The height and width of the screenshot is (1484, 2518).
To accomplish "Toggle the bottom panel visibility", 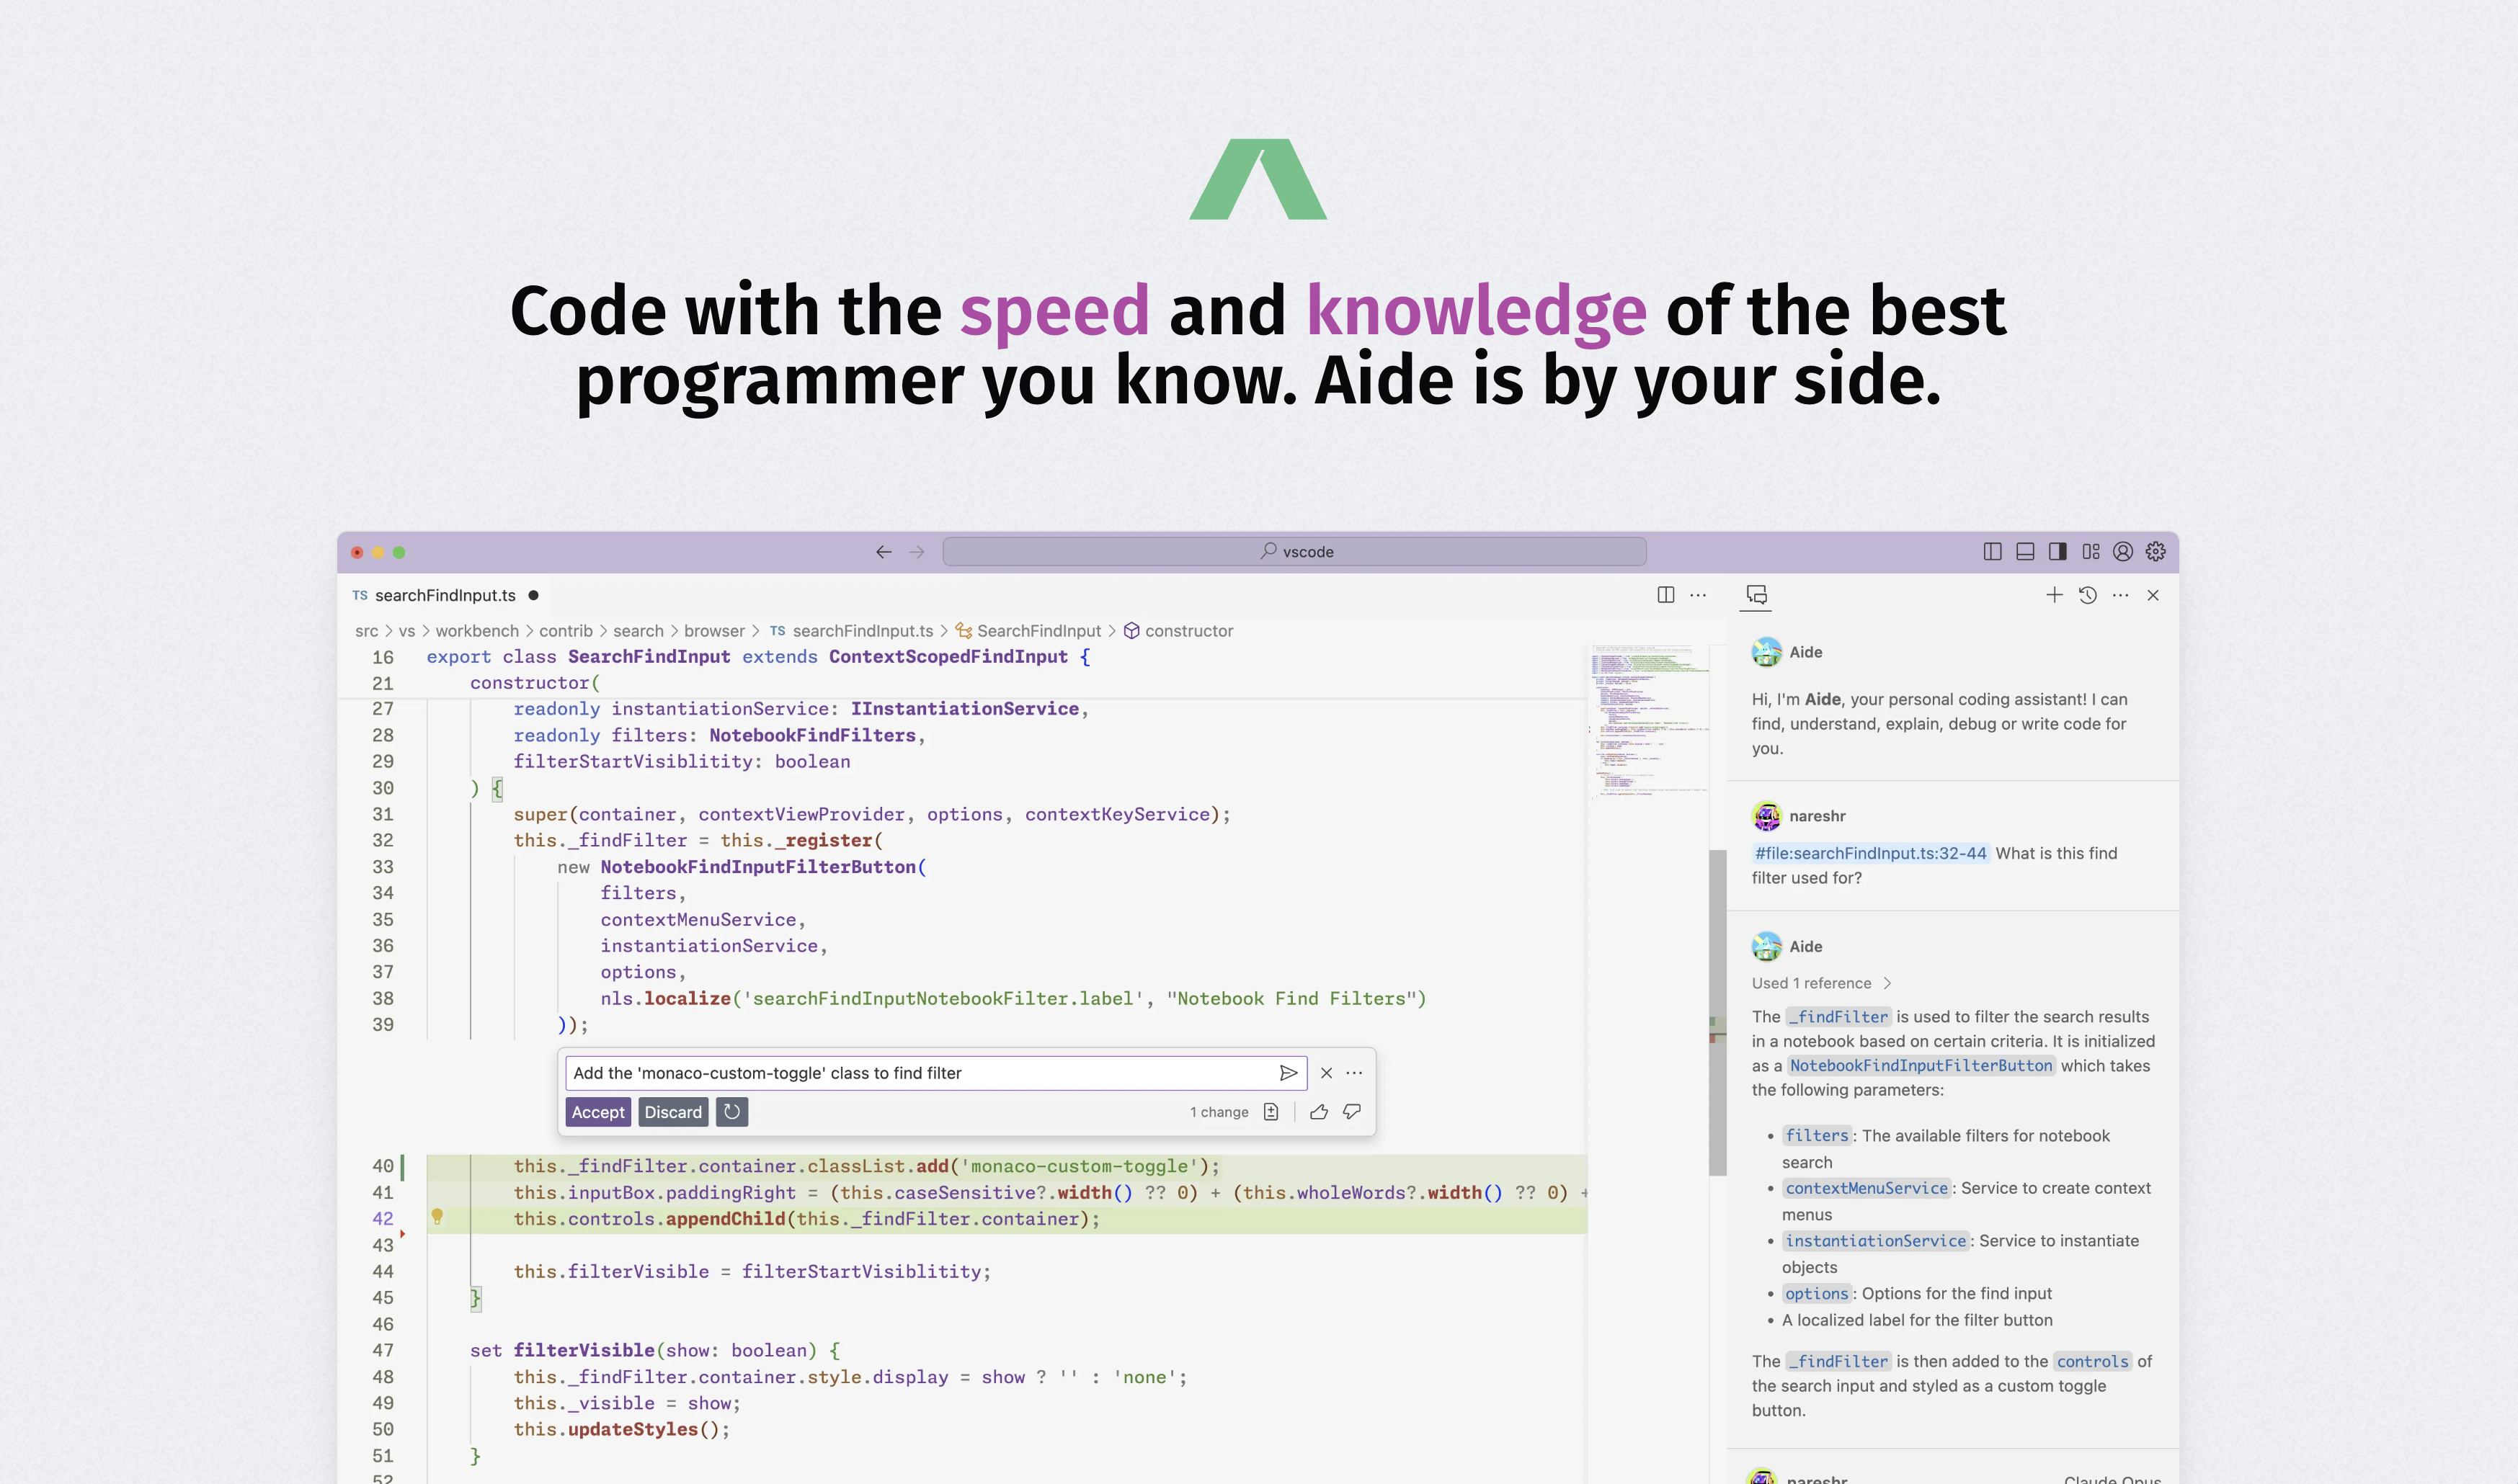I will point(2025,552).
